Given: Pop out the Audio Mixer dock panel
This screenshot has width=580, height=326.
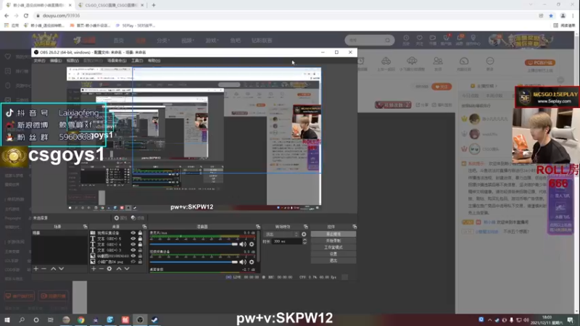Looking at the screenshot, I should (258, 227).
